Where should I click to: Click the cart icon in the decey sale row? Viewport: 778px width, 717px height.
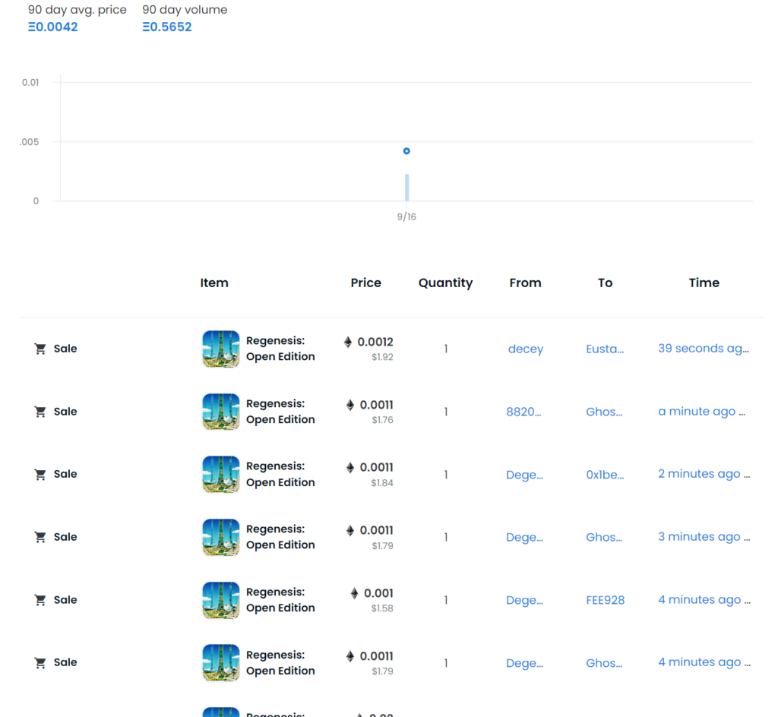coord(40,349)
